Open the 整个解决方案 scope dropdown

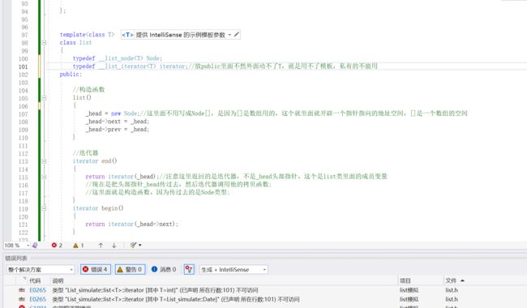[x=40, y=269]
